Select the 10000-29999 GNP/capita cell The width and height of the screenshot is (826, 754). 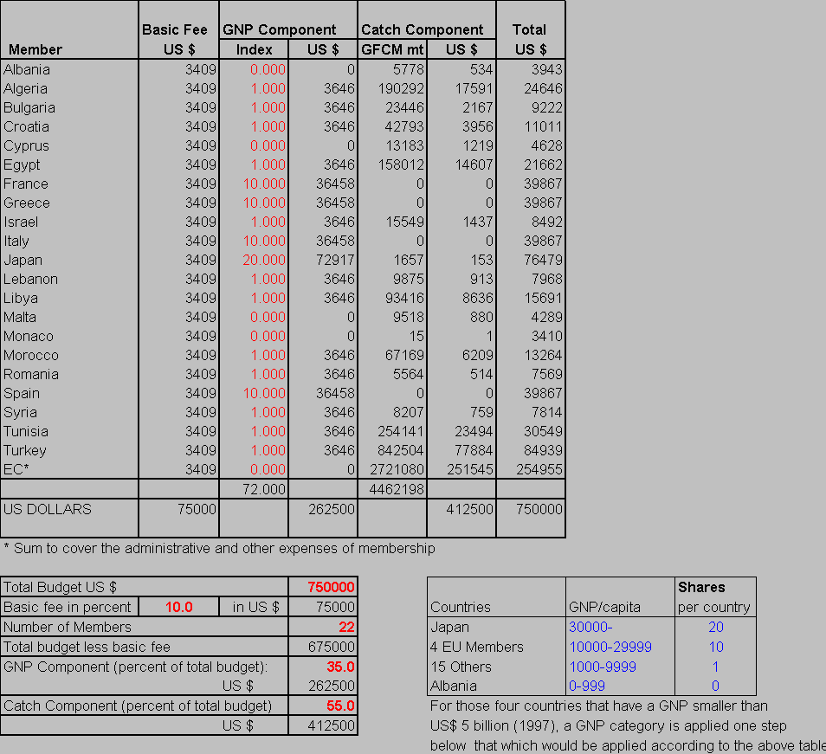point(610,647)
